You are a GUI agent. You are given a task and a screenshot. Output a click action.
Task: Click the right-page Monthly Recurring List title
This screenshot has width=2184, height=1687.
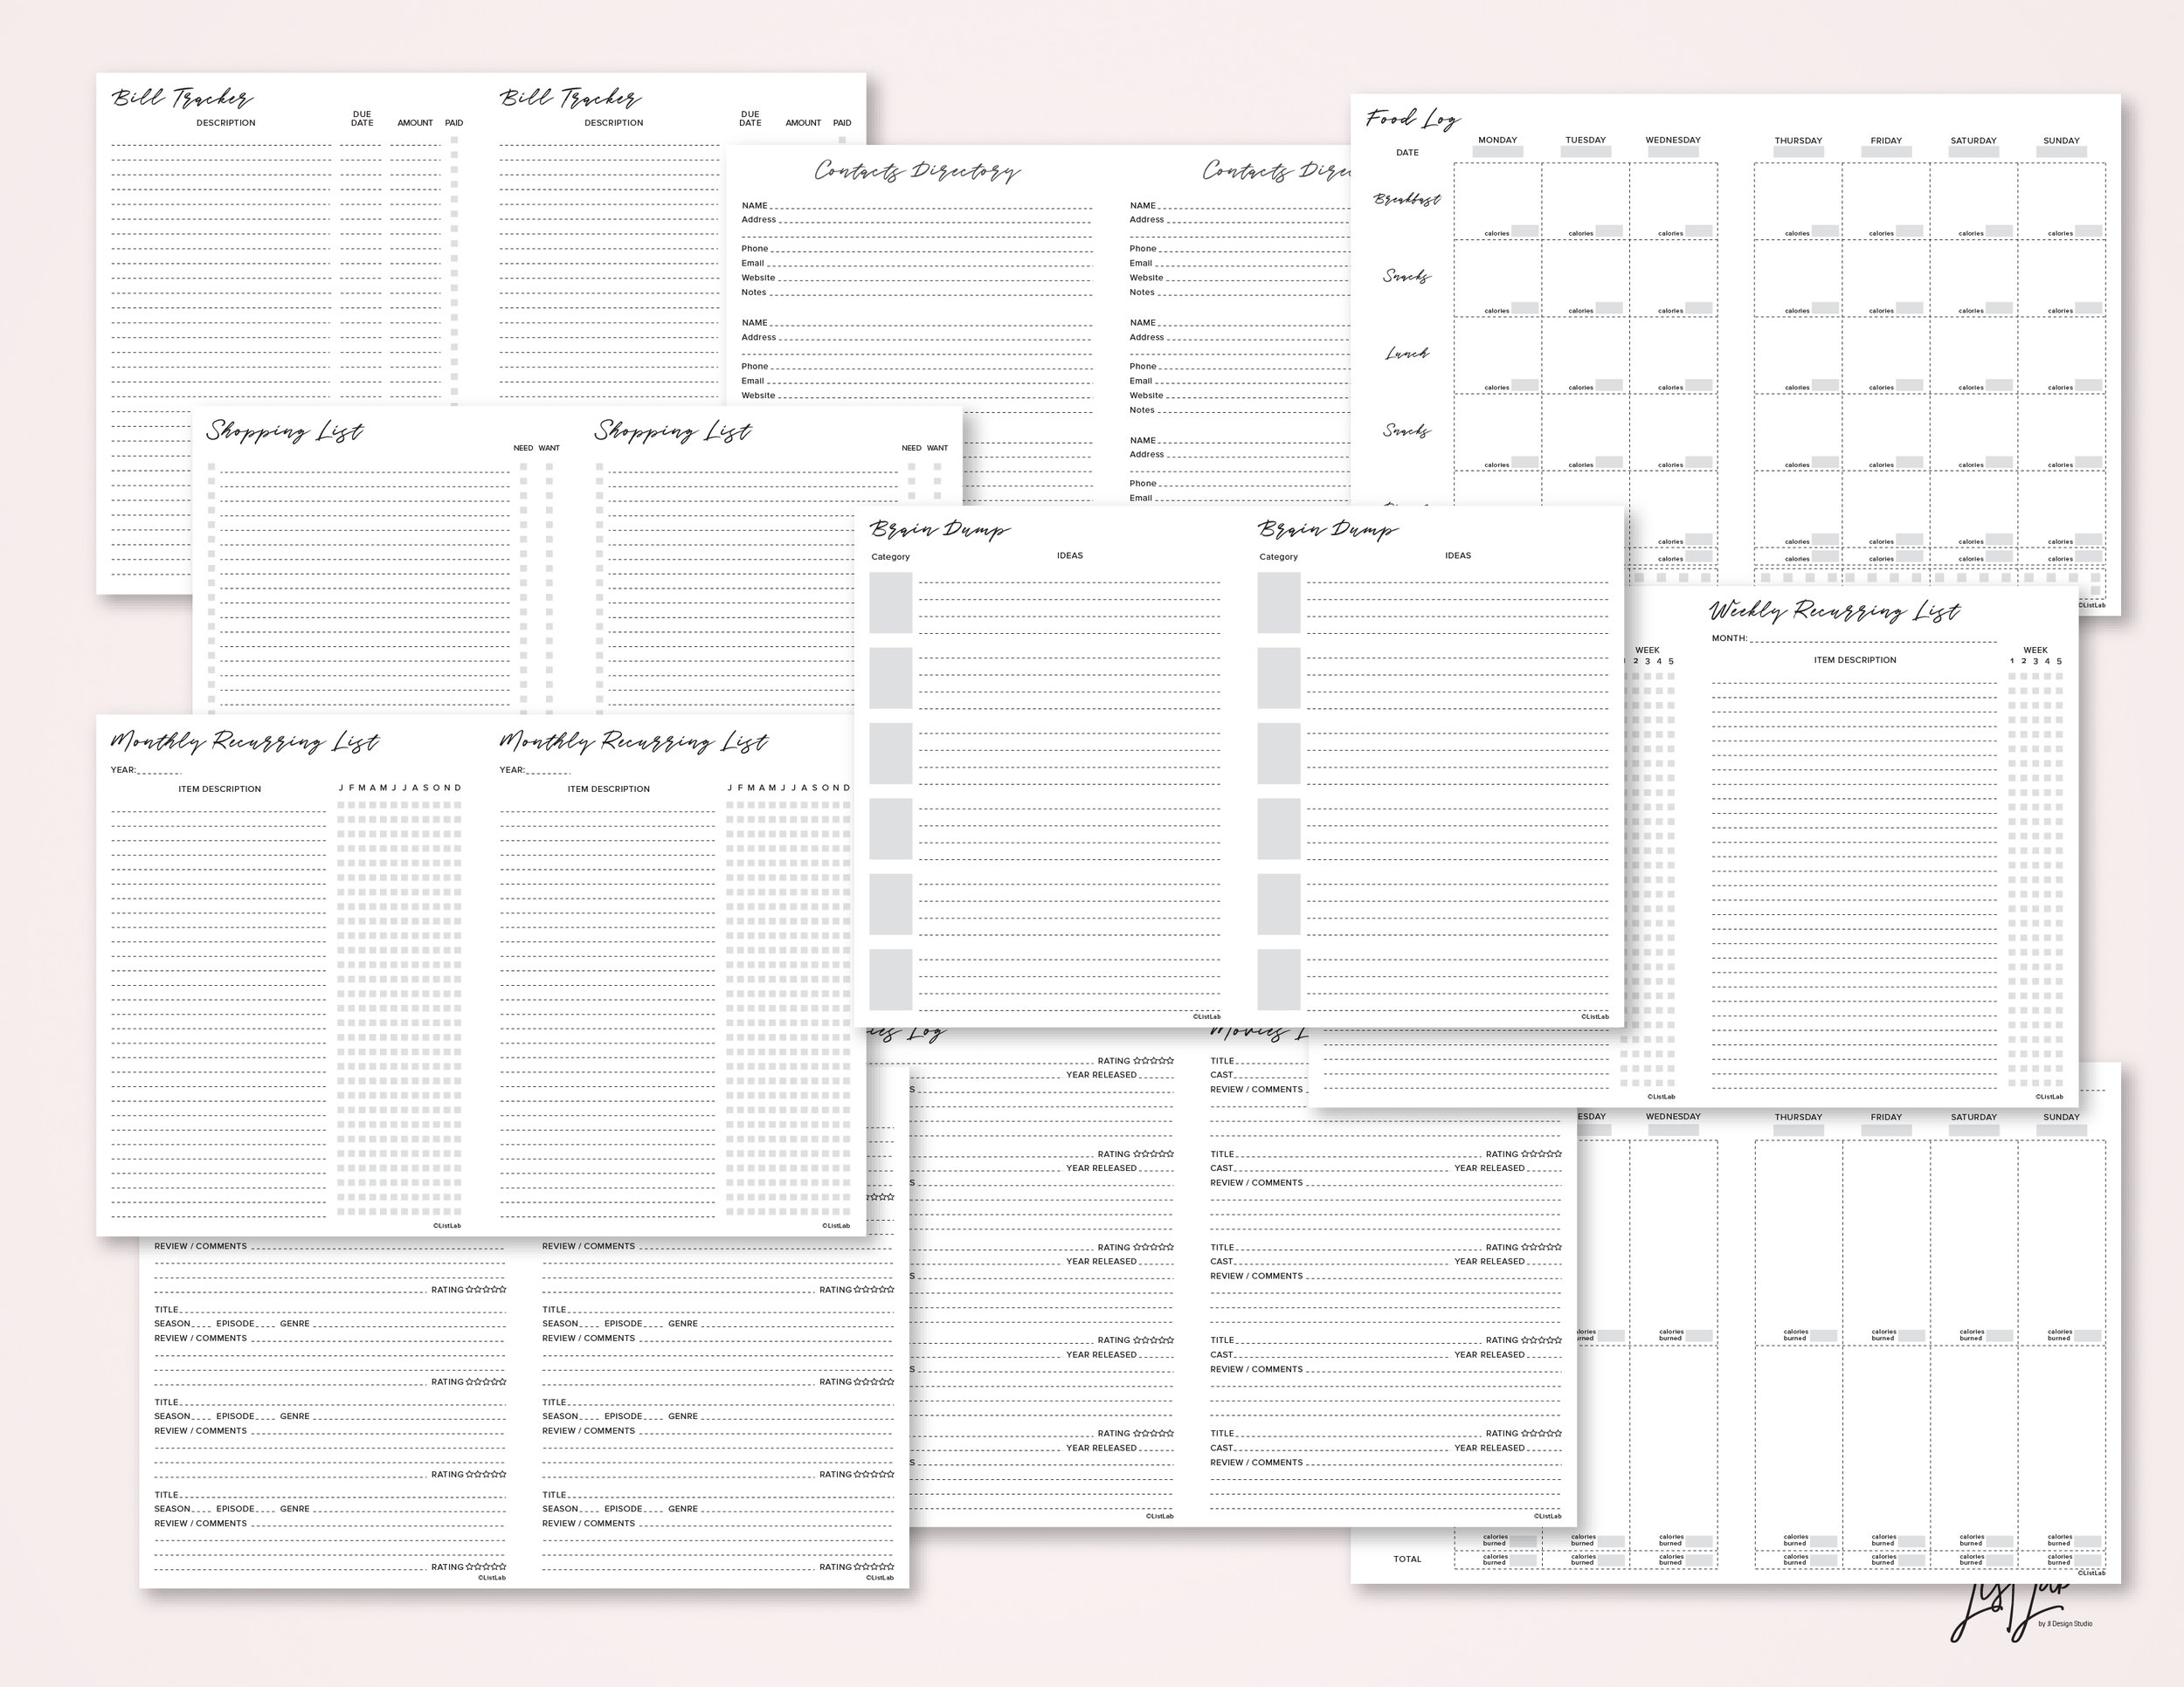tap(633, 740)
